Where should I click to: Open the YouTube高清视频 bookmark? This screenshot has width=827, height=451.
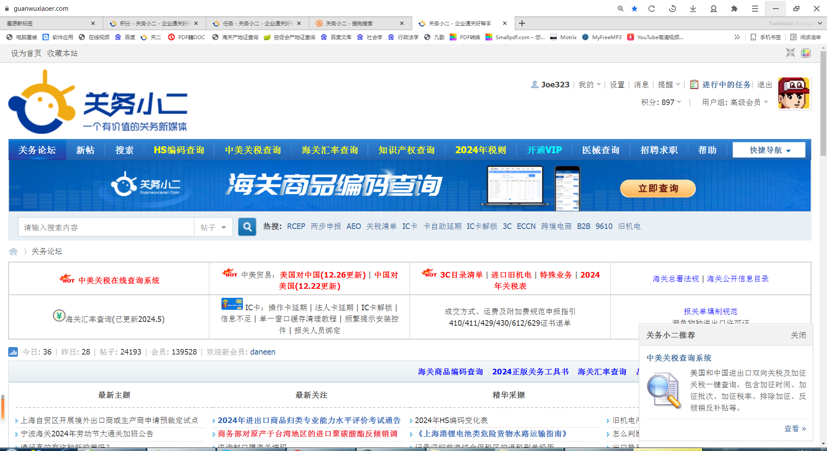pos(656,37)
